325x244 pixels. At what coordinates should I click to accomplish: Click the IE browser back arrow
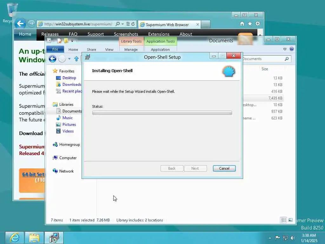click(x=20, y=24)
